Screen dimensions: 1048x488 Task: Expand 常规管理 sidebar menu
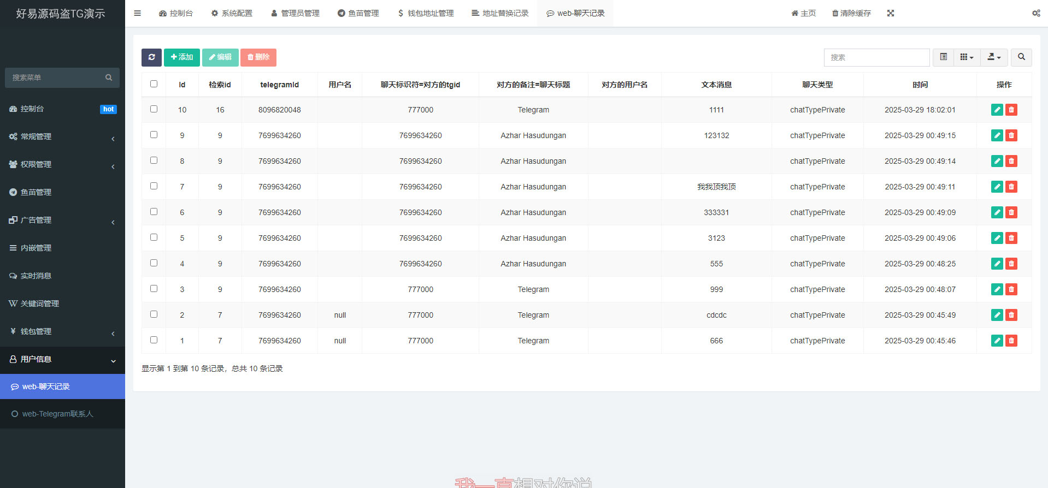(62, 136)
